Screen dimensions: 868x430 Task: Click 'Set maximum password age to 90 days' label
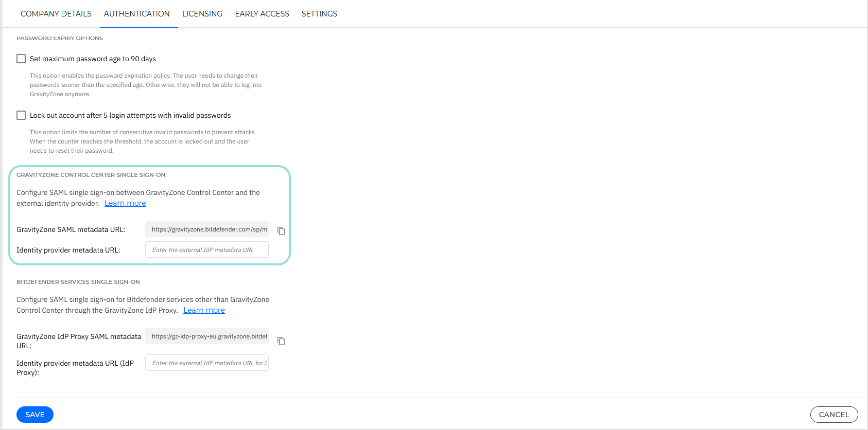tap(93, 59)
